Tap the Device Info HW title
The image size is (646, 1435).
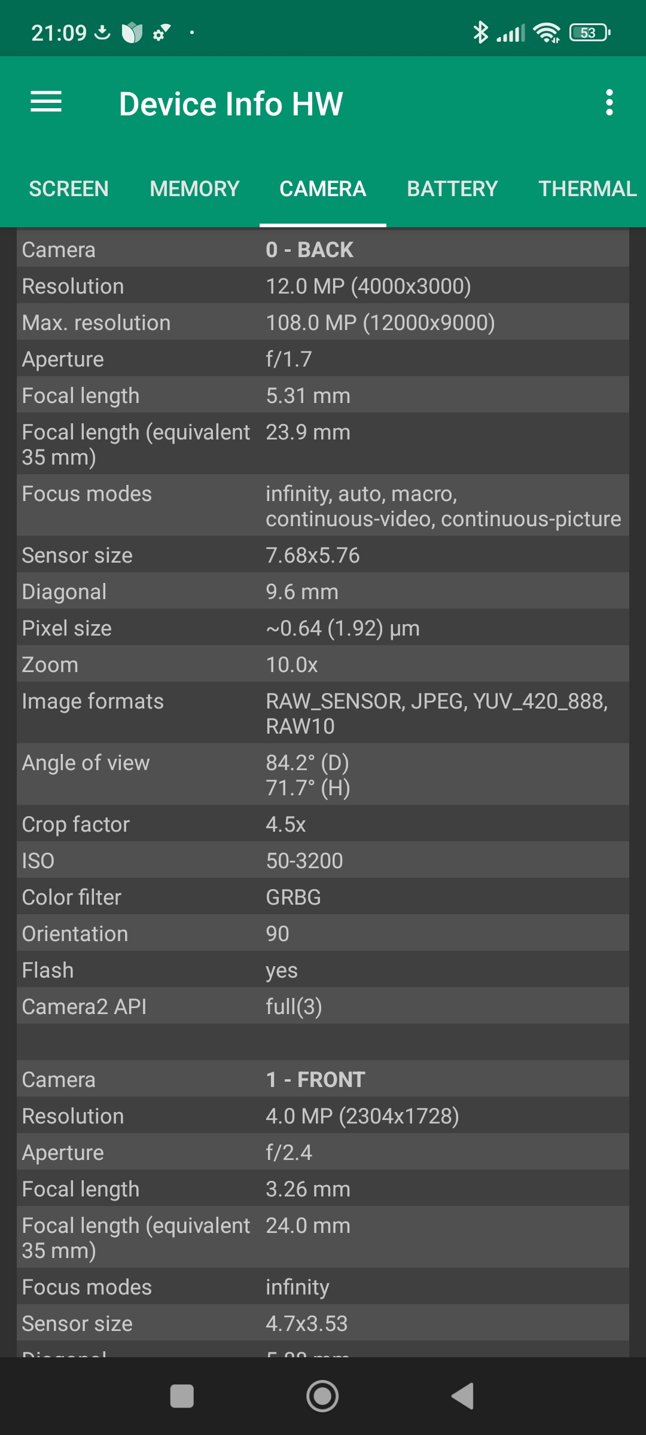click(x=231, y=103)
